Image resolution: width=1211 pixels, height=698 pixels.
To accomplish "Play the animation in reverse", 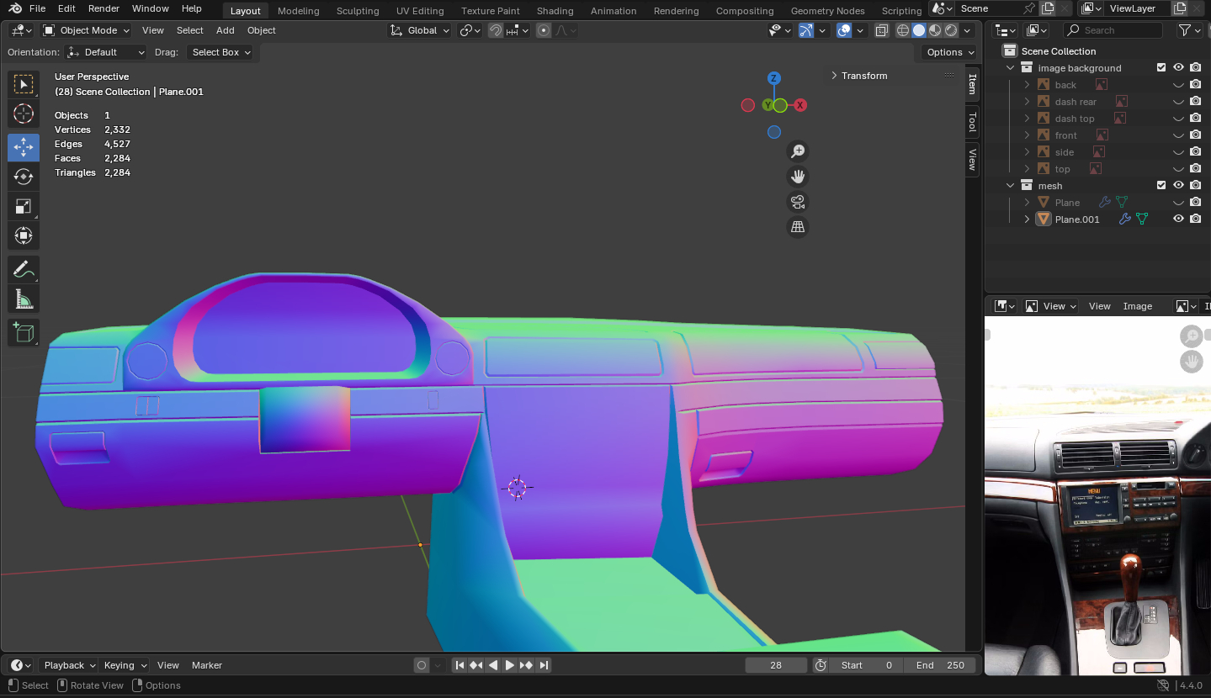I will click(x=493, y=665).
